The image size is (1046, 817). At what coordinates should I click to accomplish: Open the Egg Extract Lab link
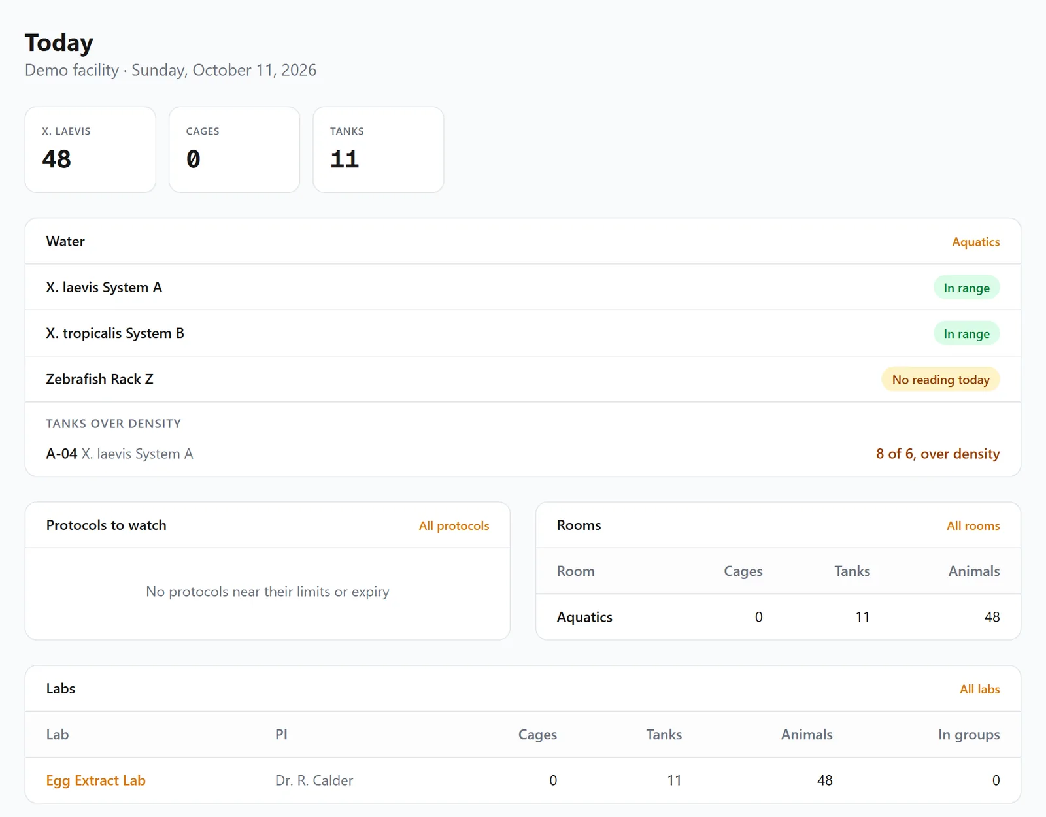coord(95,780)
